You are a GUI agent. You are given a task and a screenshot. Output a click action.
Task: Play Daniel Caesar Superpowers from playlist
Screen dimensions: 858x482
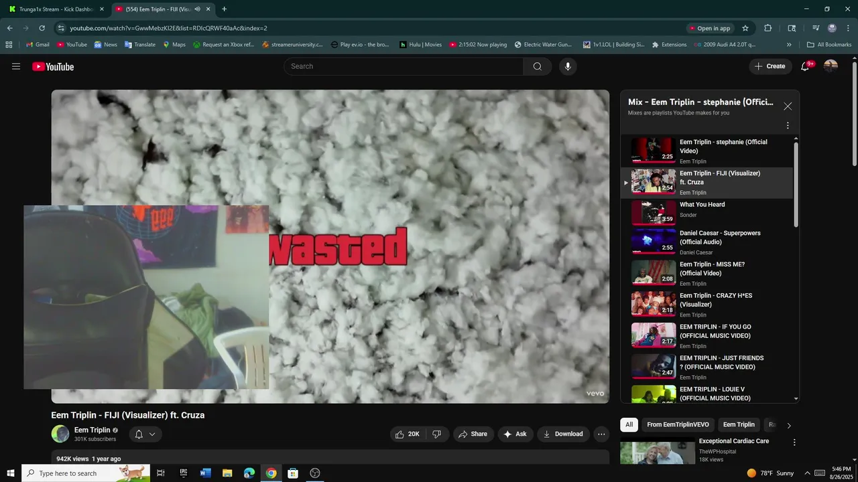coord(707,242)
